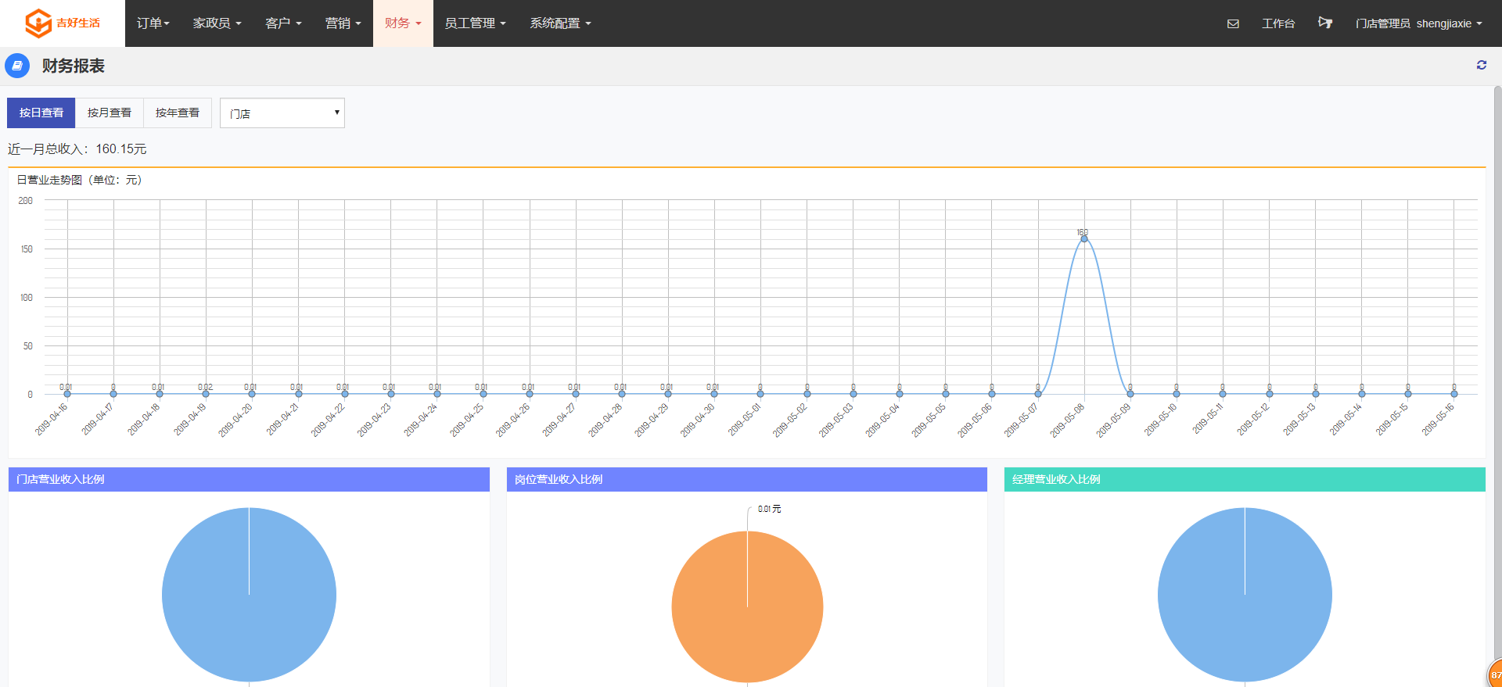Click the 2019-05-08 axis label
The width and height of the screenshot is (1502, 687).
(x=1067, y=420)
